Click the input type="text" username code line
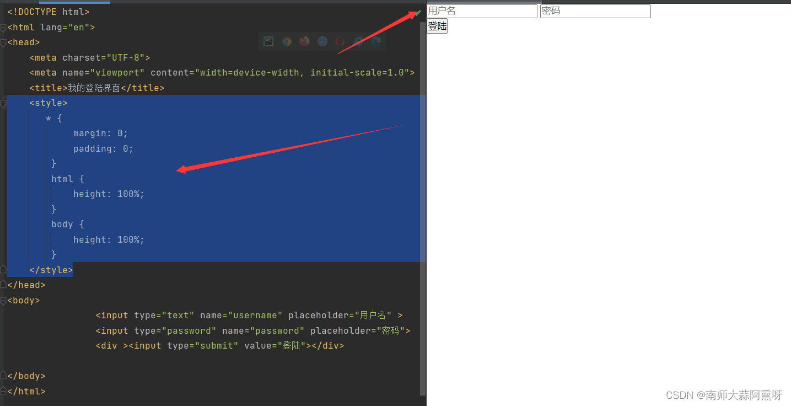The height and width of the screenshot is (406, 791). [249, 316]
